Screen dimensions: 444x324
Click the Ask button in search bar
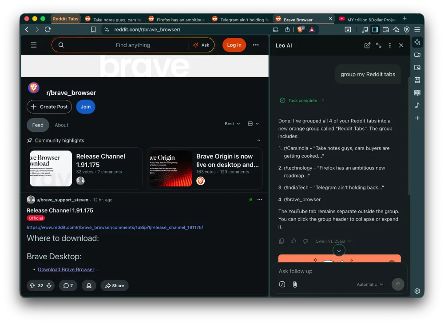click(201, 45)
